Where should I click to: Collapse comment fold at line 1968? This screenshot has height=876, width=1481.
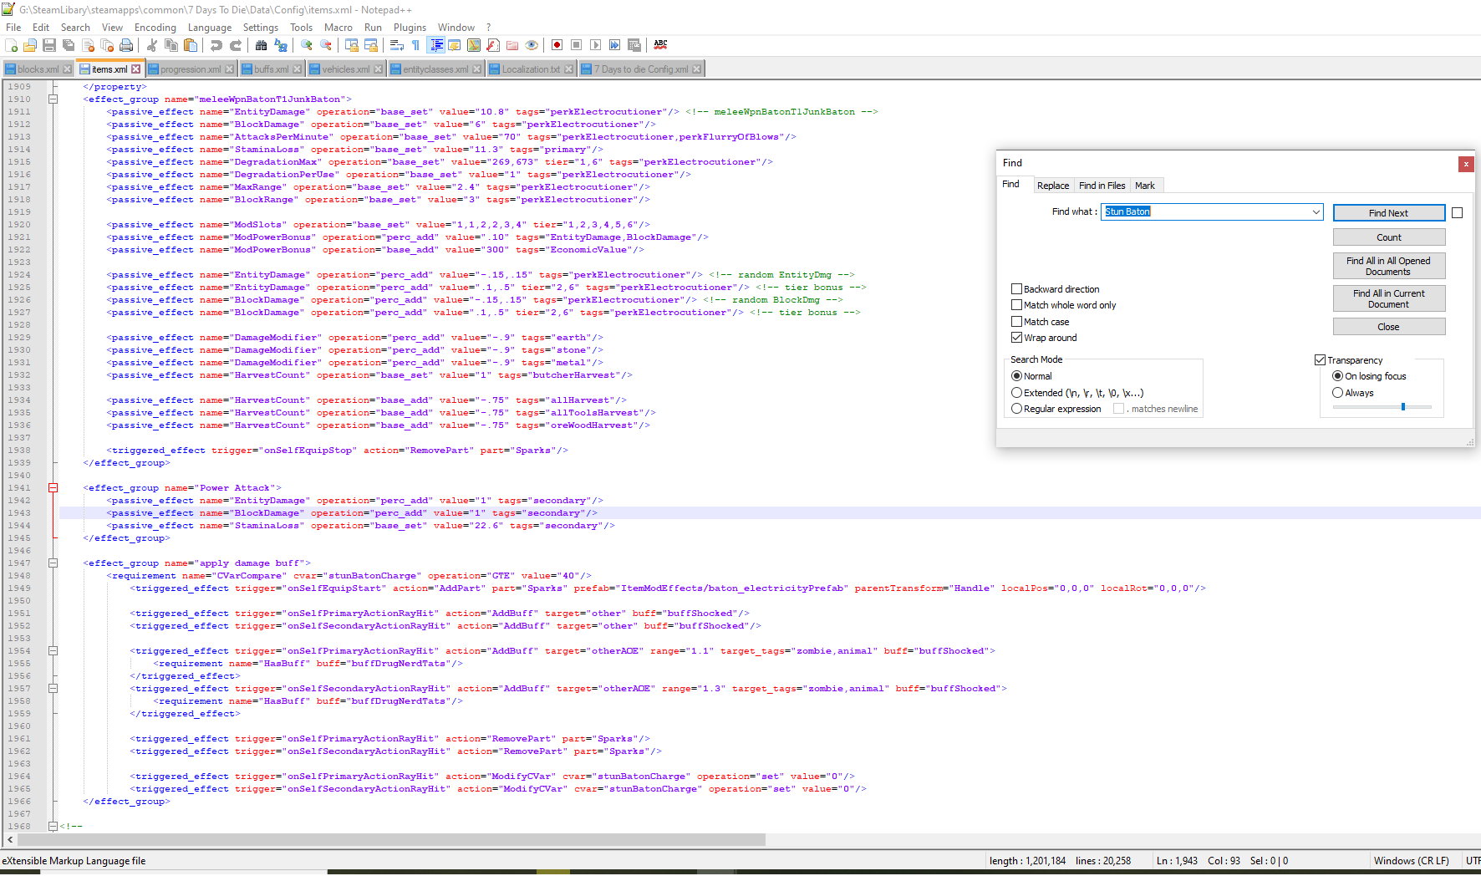coord(53,827)
